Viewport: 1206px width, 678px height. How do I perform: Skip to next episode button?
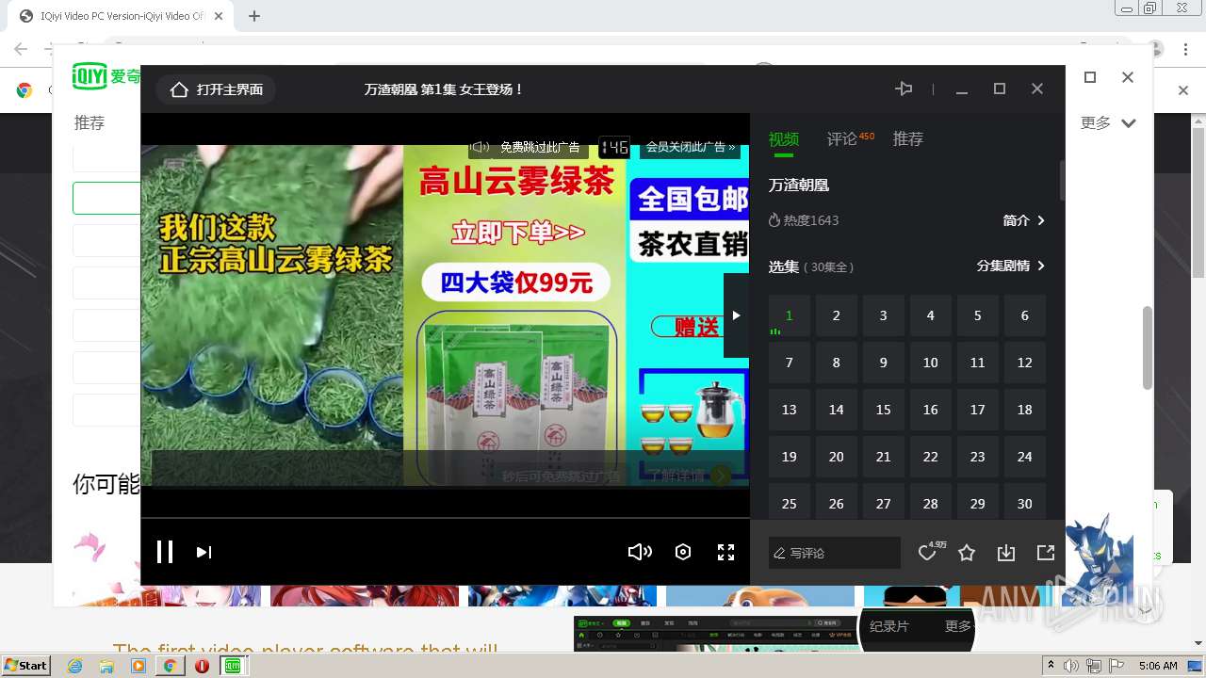tap(204, 553)
